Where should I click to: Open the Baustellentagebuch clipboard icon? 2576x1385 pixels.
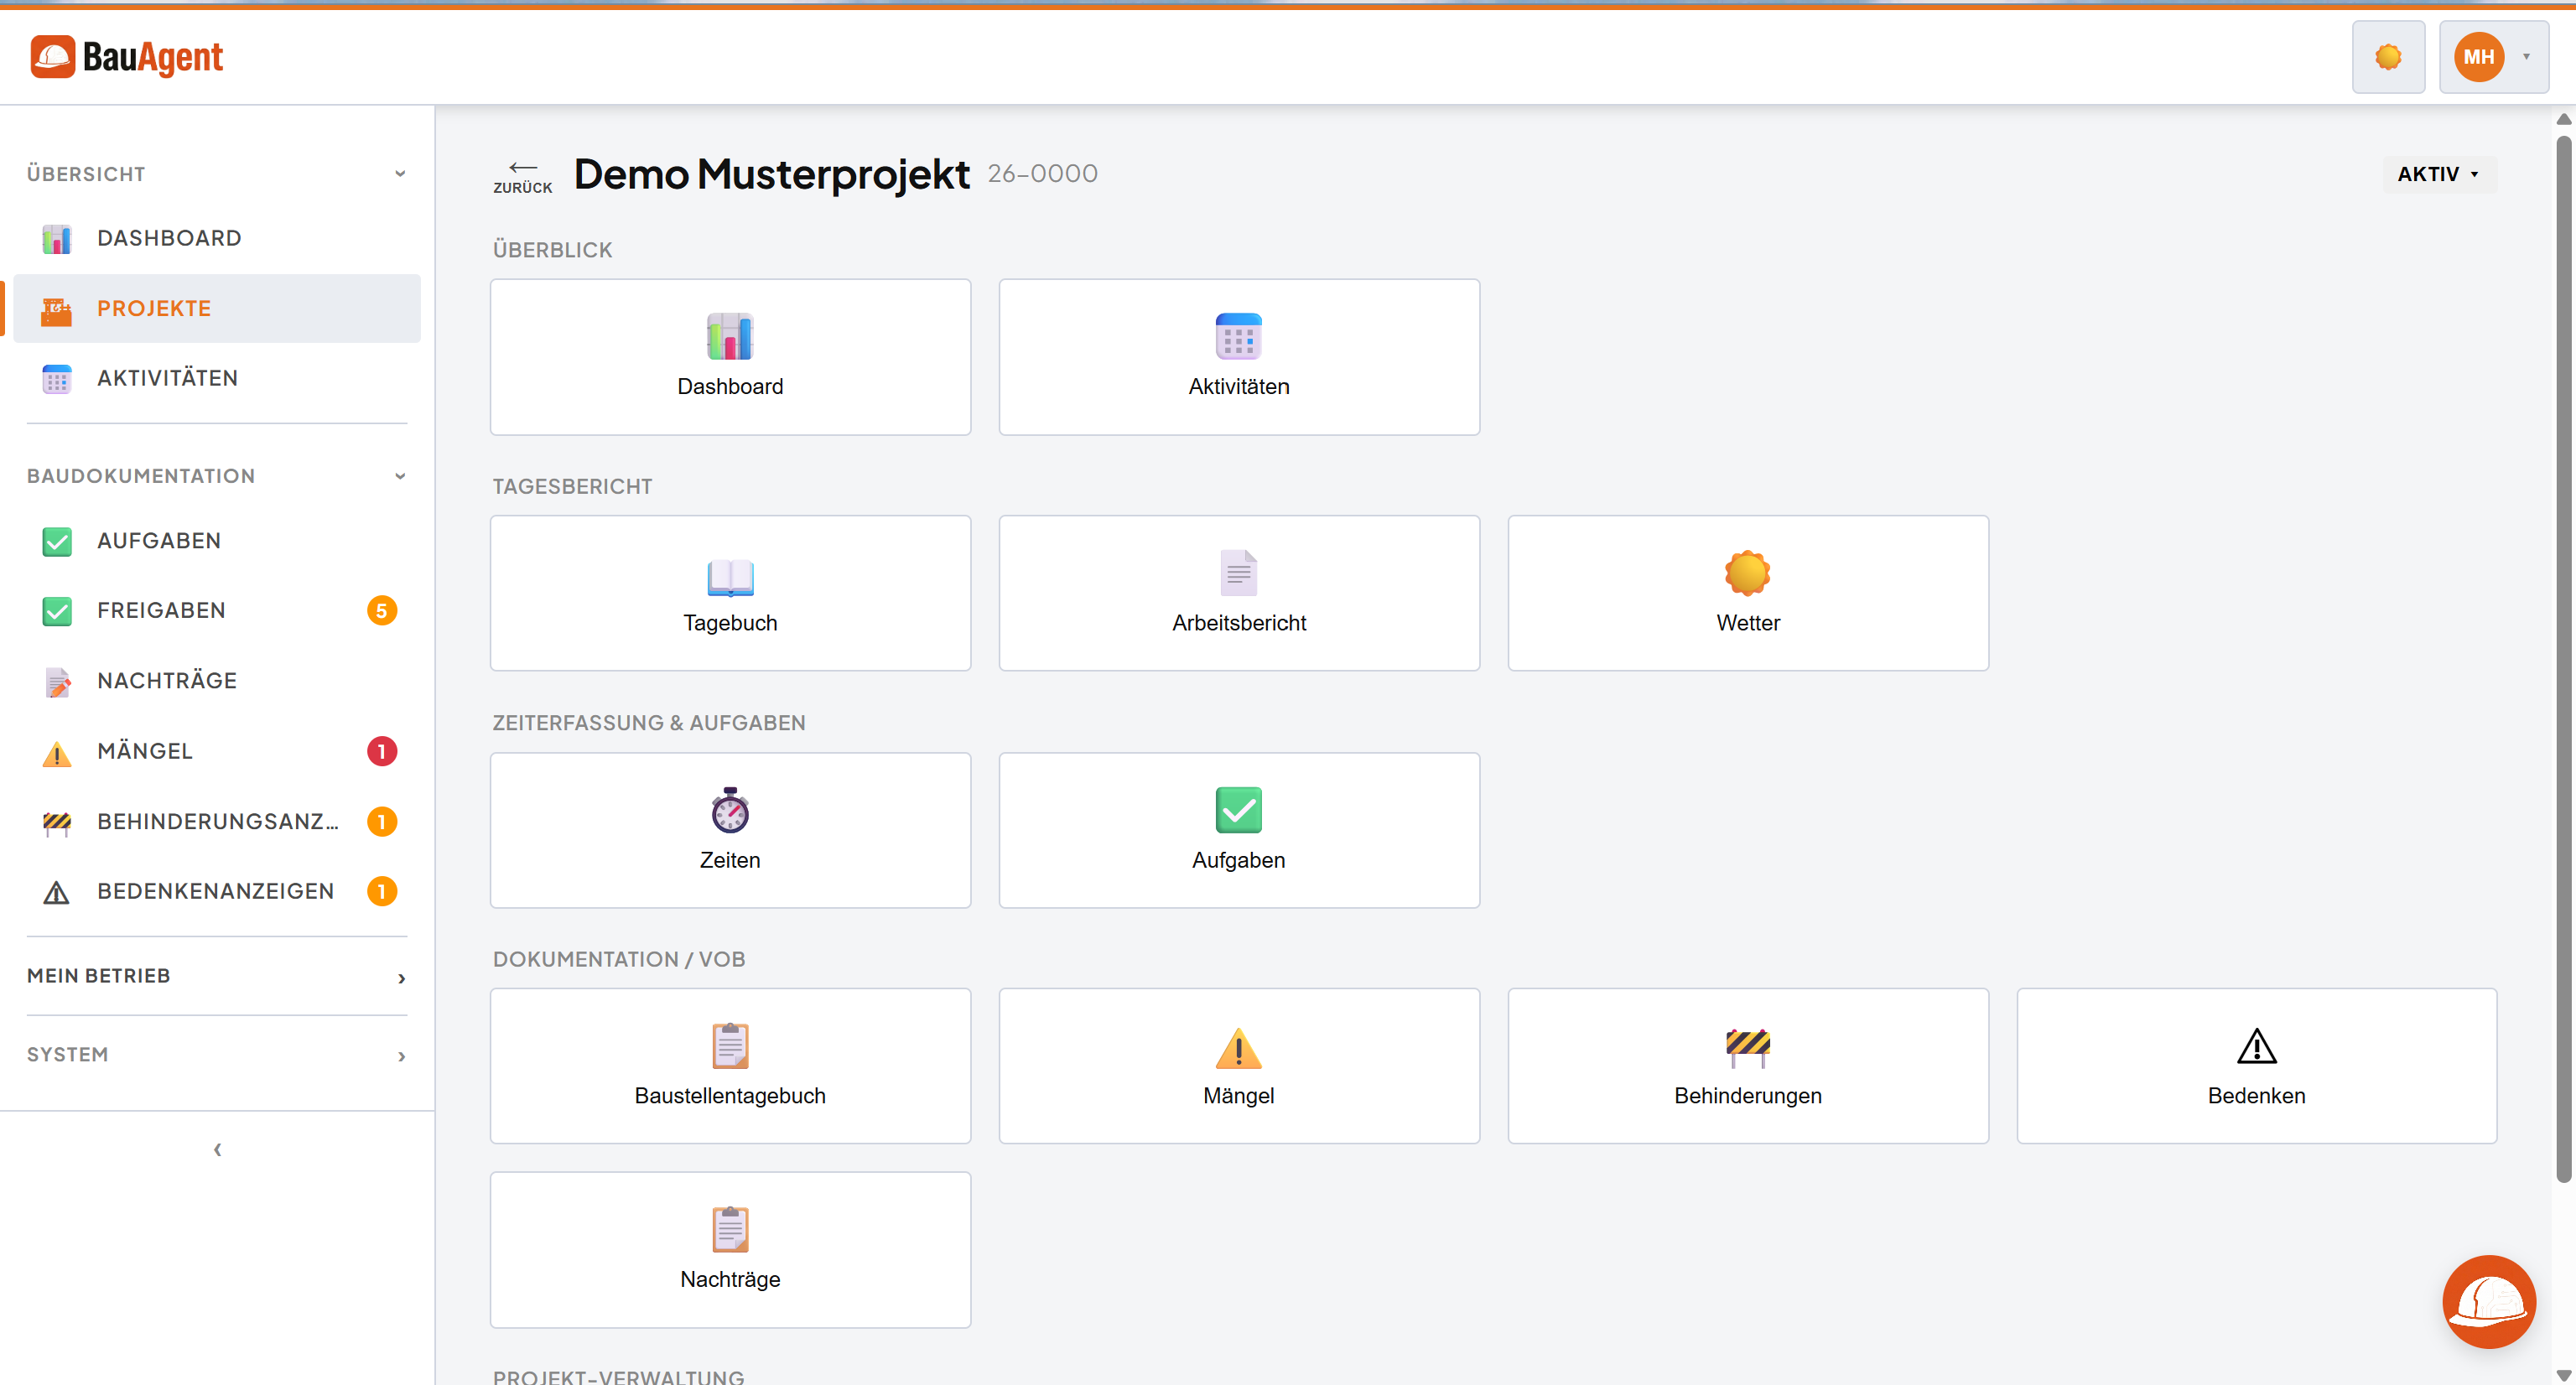729,1048
